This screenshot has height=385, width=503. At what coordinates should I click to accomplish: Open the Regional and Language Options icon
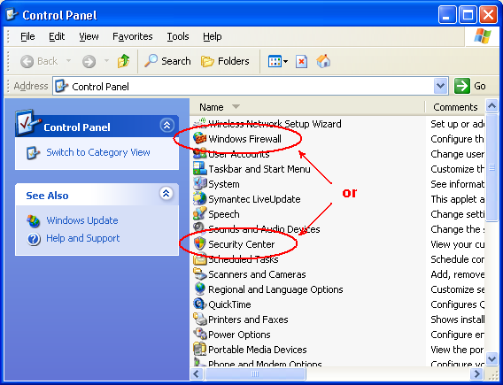[199, 289]
